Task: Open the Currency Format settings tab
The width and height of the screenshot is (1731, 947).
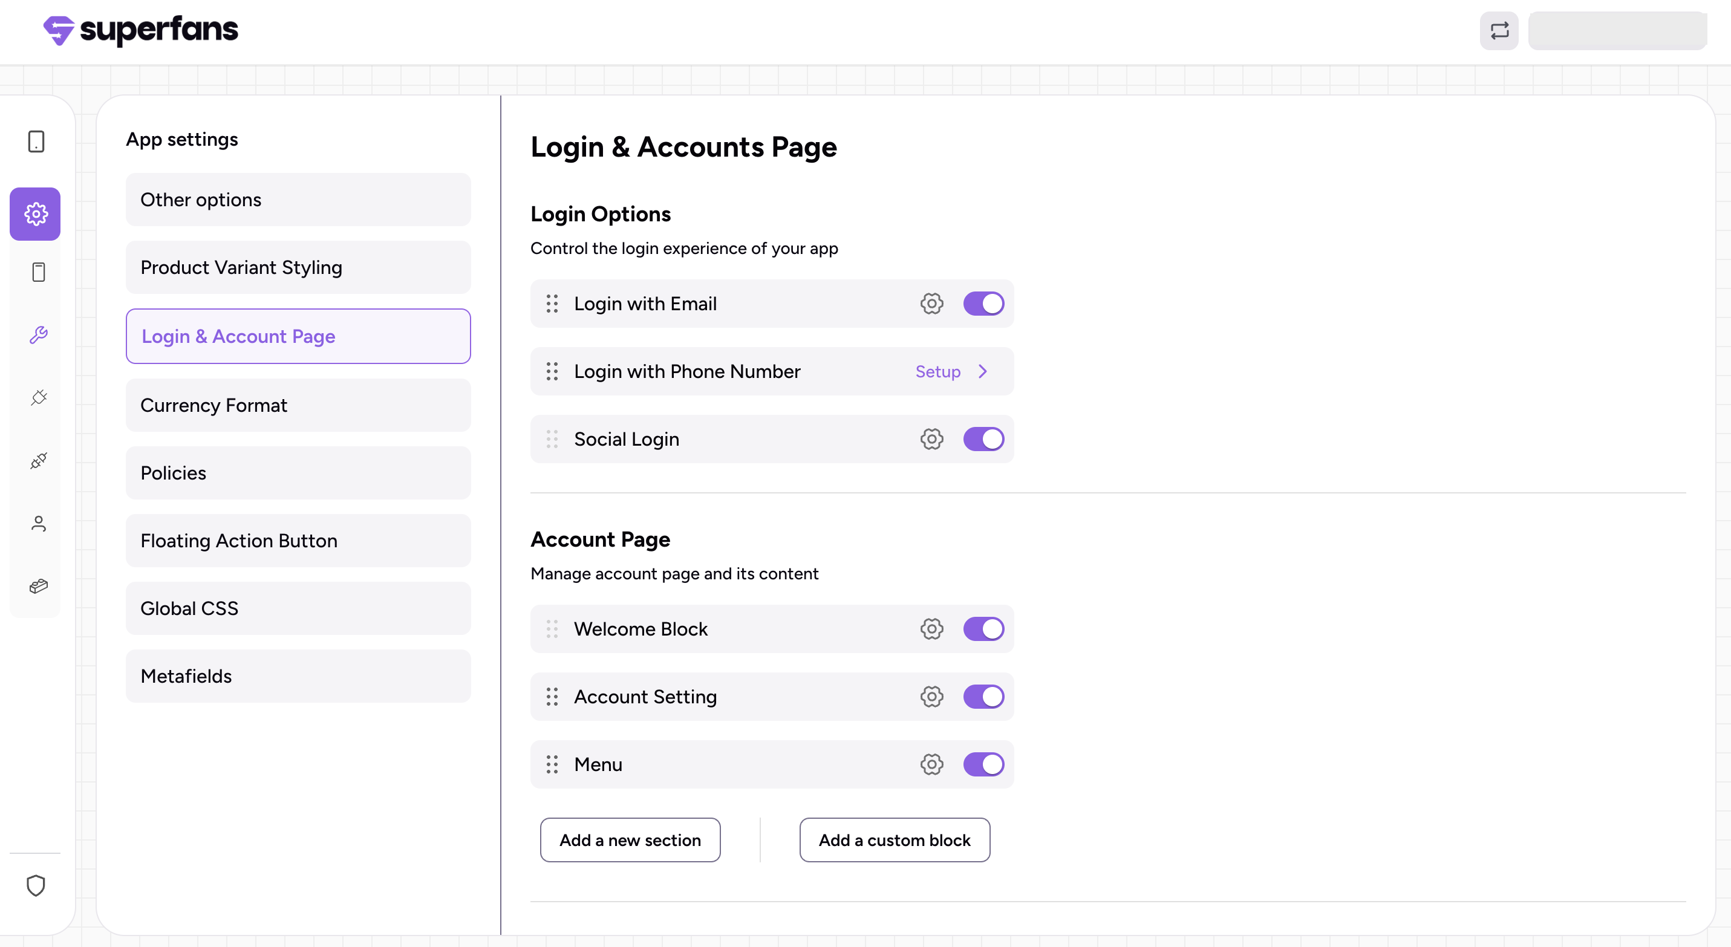Action: click(x=298, y=405)
